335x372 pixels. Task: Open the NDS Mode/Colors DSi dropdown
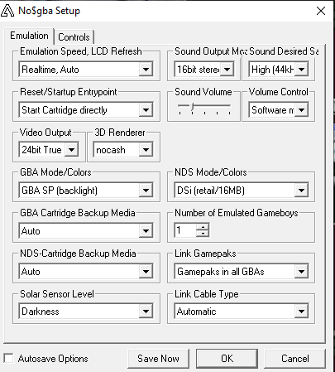pyautogui.click(x=242, y=191)
